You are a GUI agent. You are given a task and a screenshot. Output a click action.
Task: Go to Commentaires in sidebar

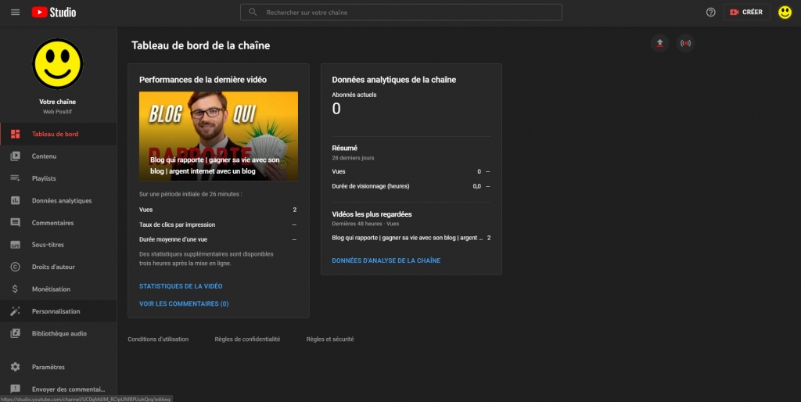[x=52, y=223]
